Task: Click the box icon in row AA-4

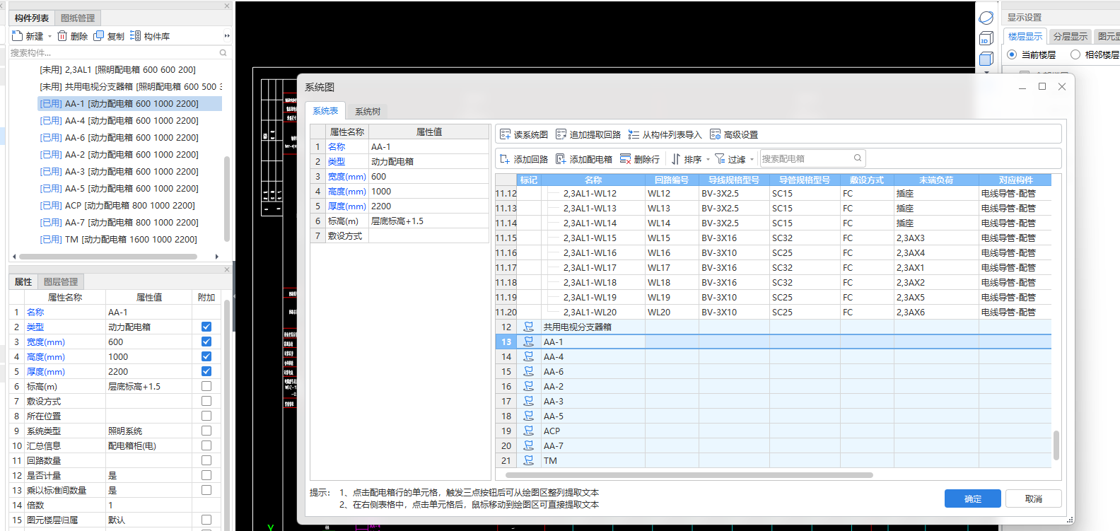Action: coord(528,356)
